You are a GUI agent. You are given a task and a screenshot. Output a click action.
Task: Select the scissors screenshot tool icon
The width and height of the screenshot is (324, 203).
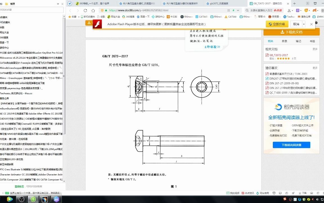[289, 11]
